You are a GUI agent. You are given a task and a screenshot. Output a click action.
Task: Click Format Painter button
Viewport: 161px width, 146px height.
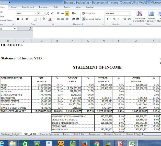[7, 20]
